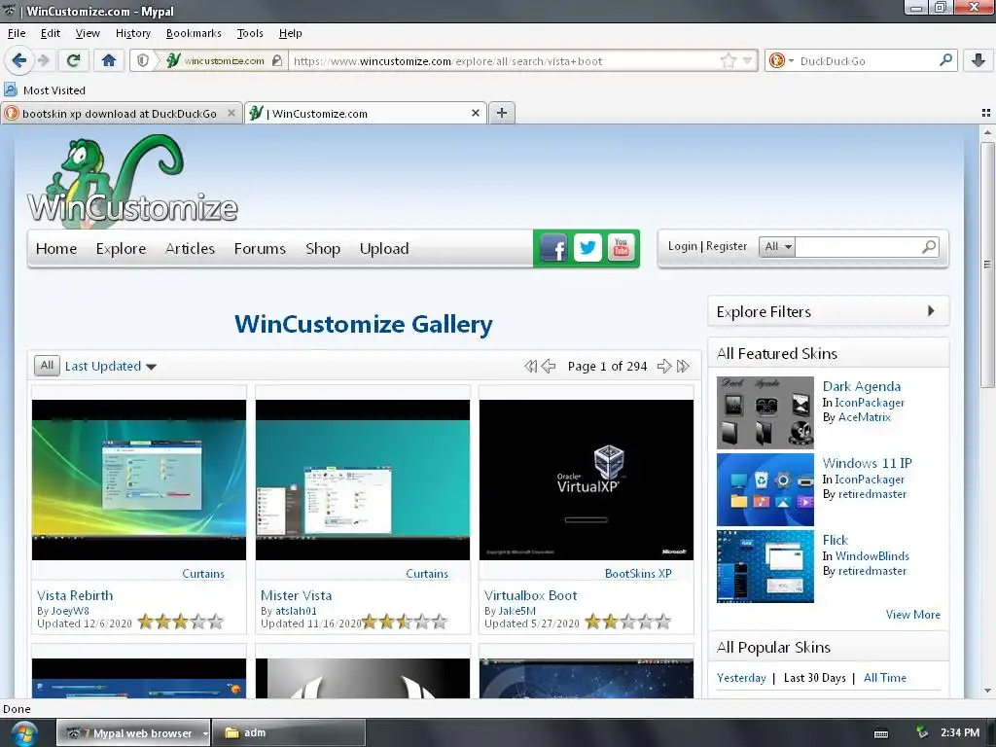
Task: Click the Most Visited bookmarks icon
Action: [11, 89]
